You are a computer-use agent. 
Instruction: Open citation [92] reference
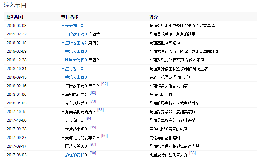104,84
